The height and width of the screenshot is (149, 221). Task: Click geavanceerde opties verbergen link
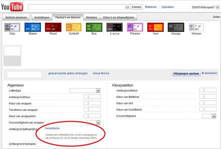point(68,73)
